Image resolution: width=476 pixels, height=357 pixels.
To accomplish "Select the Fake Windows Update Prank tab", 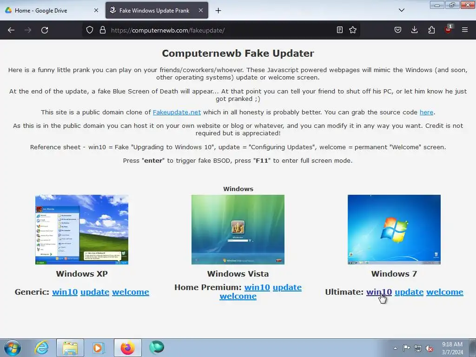I will (157, 10).
